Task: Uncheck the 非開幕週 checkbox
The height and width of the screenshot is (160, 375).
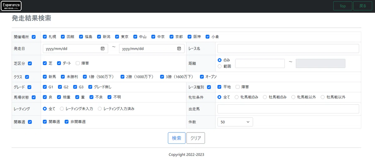Action: coord(67,122)
